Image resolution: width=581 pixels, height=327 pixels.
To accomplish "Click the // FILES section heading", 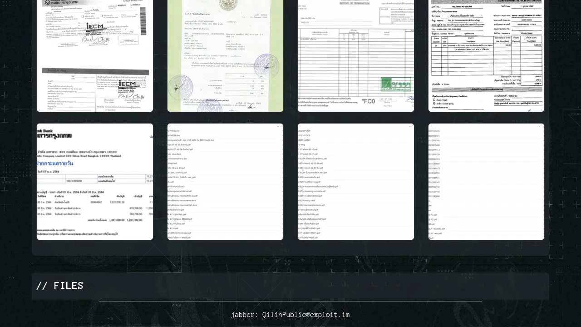I will tap(60, 286).
